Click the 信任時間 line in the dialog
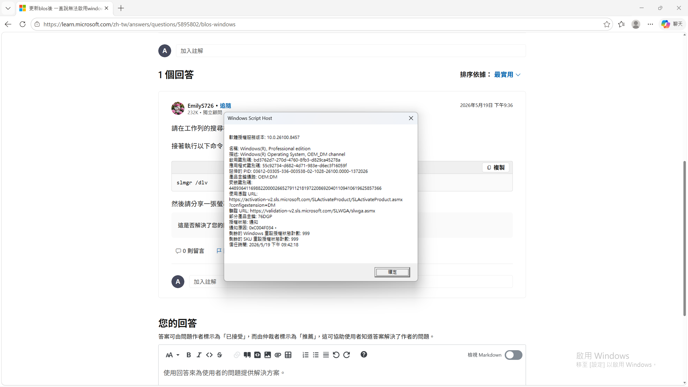The width and height of the screenshot is (688, 387). tap(264, 245)
